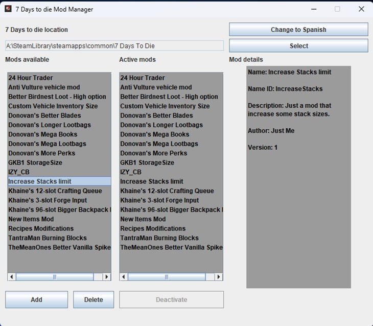Select Donovan's Longer Lootbags in Active mods
Screen dimensions: 373x326
click(171, 125)
